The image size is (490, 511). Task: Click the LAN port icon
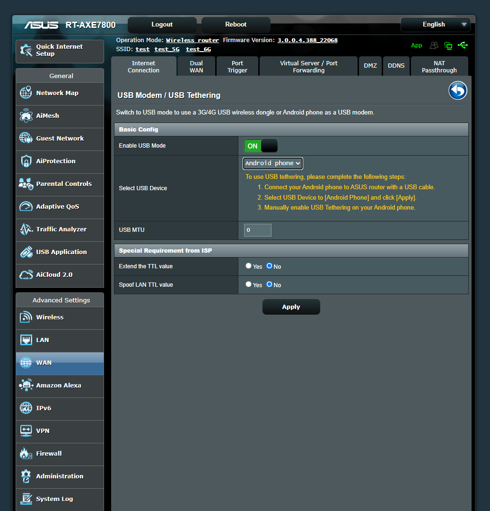pyautogui.click(x=26, y=340)
